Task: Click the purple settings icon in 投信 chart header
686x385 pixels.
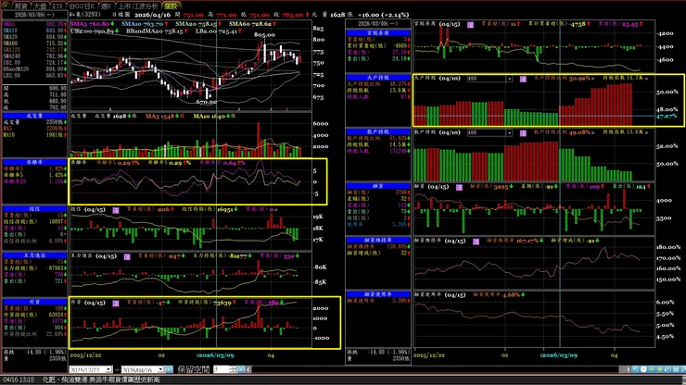Action: [x=116, y=210]
